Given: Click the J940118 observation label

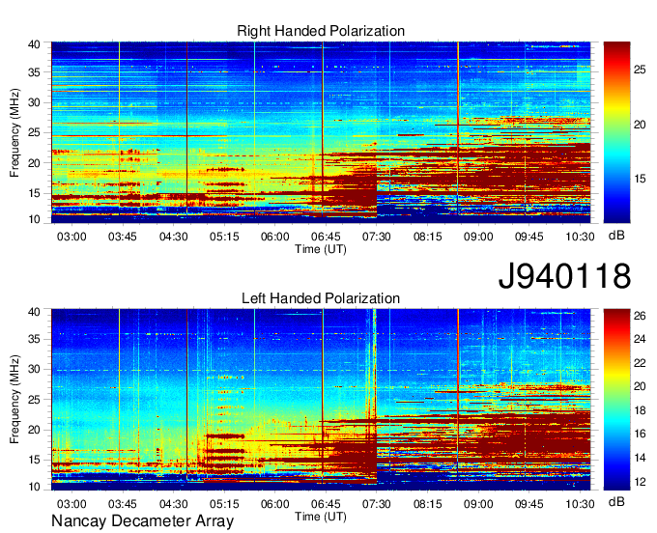Looking at the screenshot, I should (x=564, y=276).
